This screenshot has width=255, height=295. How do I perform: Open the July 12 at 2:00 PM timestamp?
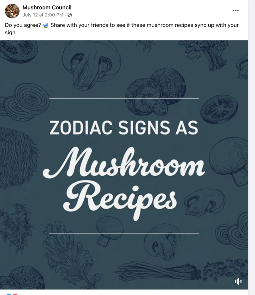click(x=43, y=15)
